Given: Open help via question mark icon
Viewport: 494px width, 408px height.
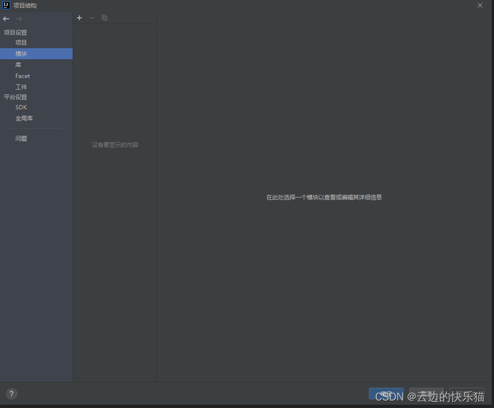Looking at the screenshot, I should pos(11,394).
